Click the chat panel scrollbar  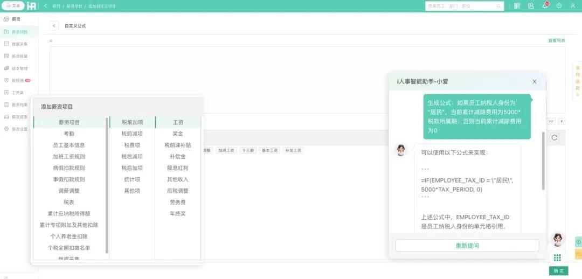tap(543, 161)
